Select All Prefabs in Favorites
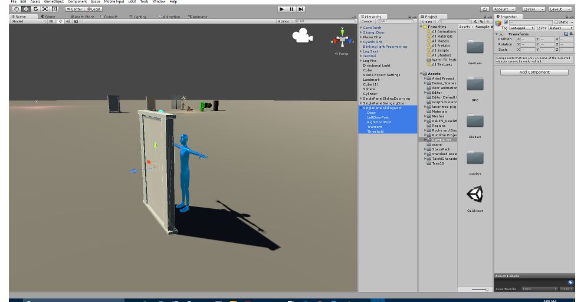The height and width of the screenshot is (302, 584). click(x=441, y=46)
